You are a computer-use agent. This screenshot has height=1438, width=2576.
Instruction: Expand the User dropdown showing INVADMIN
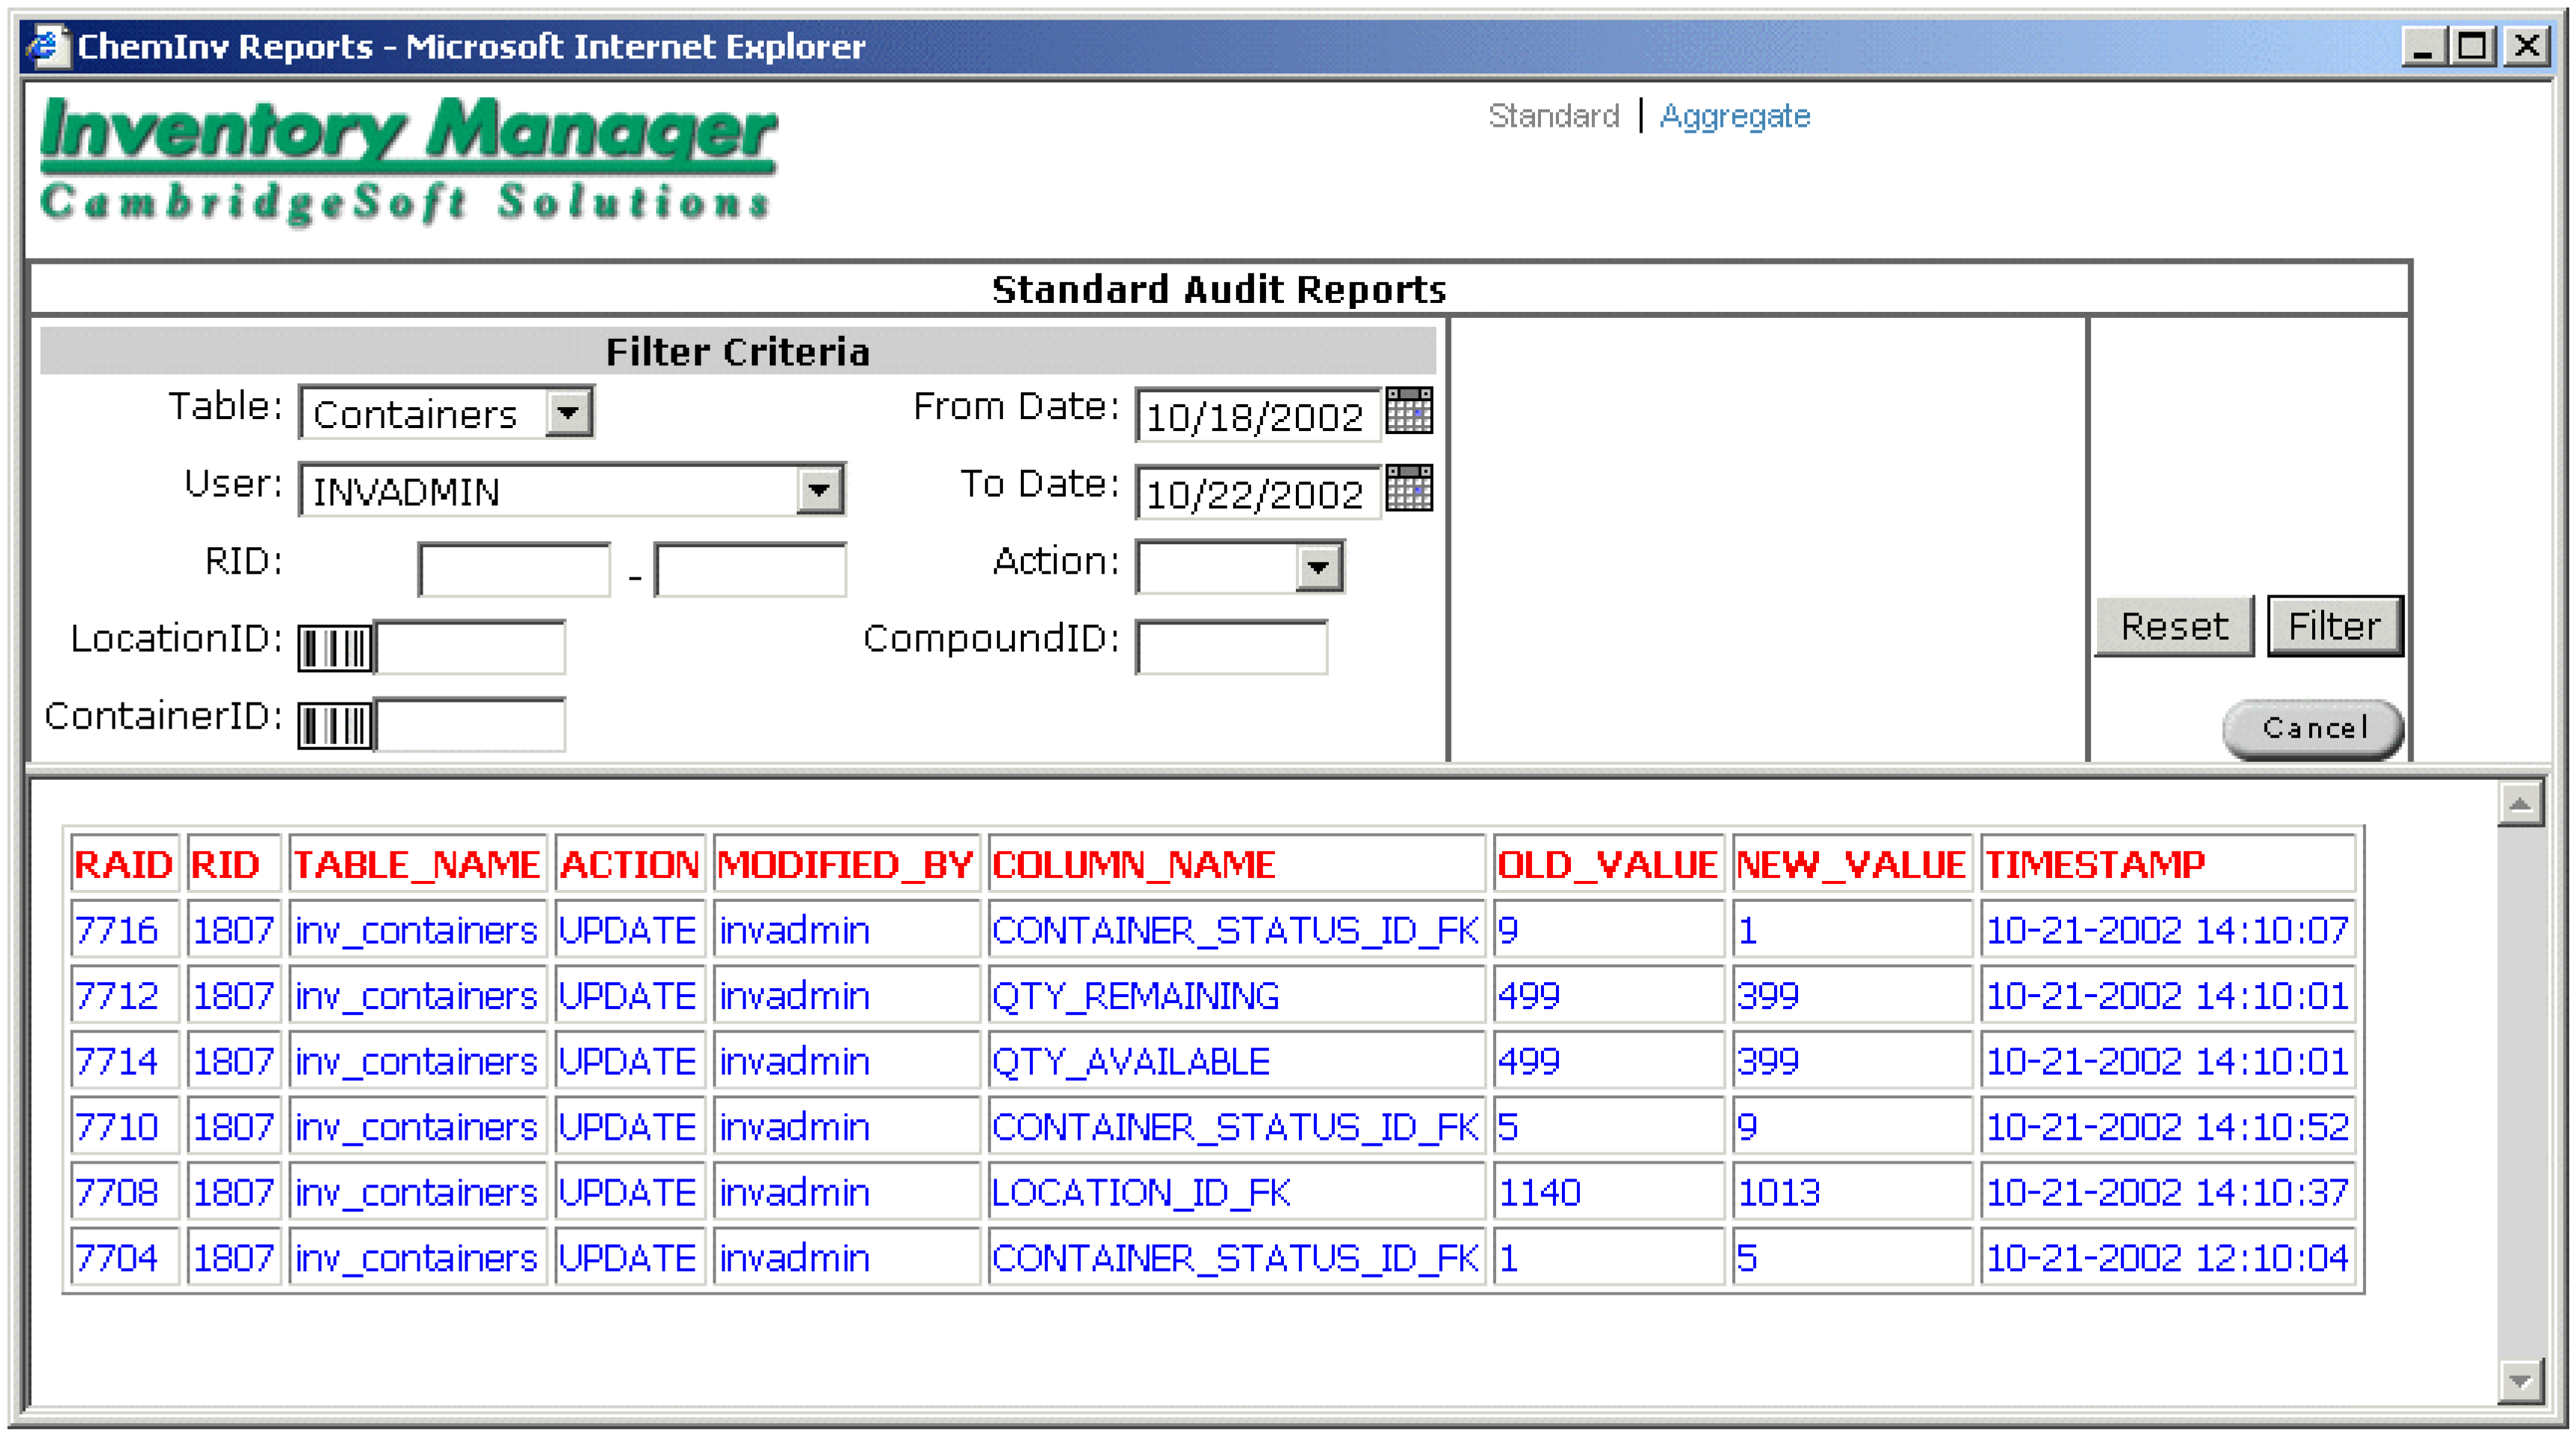click(819, 490)
